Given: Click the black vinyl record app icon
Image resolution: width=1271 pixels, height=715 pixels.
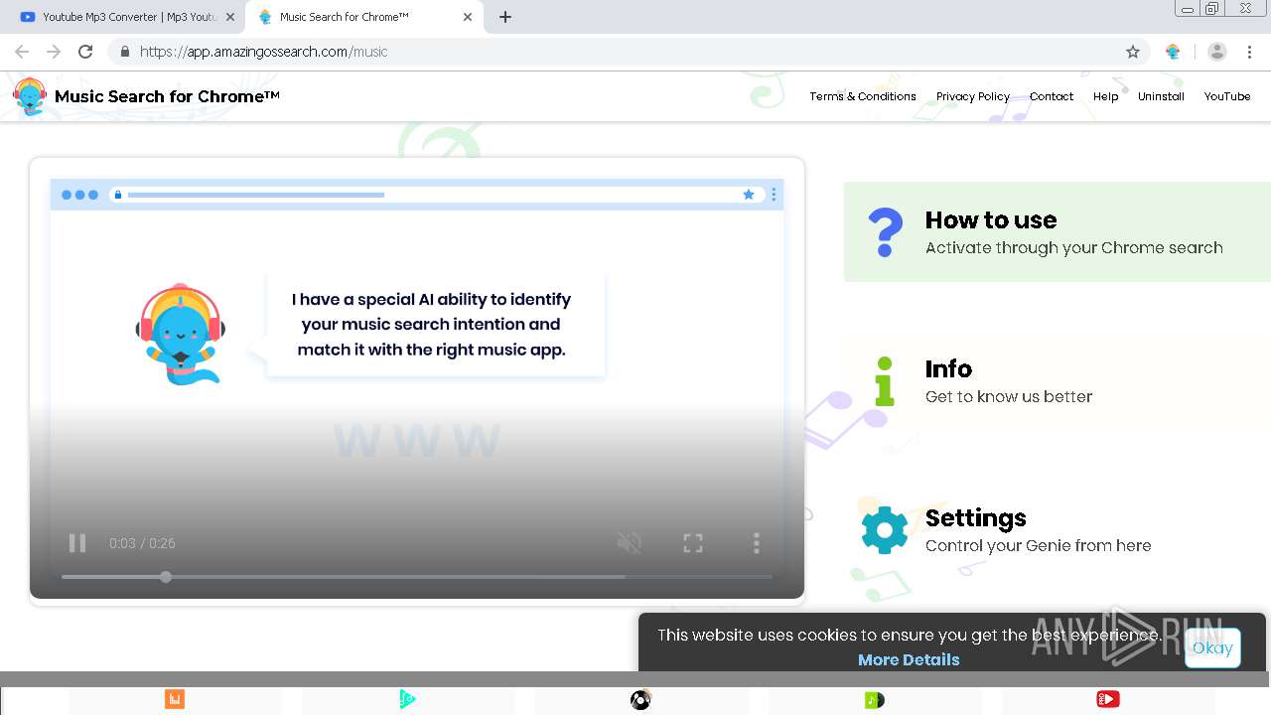Looking at the screenshot, I should [x=640, y=700].
